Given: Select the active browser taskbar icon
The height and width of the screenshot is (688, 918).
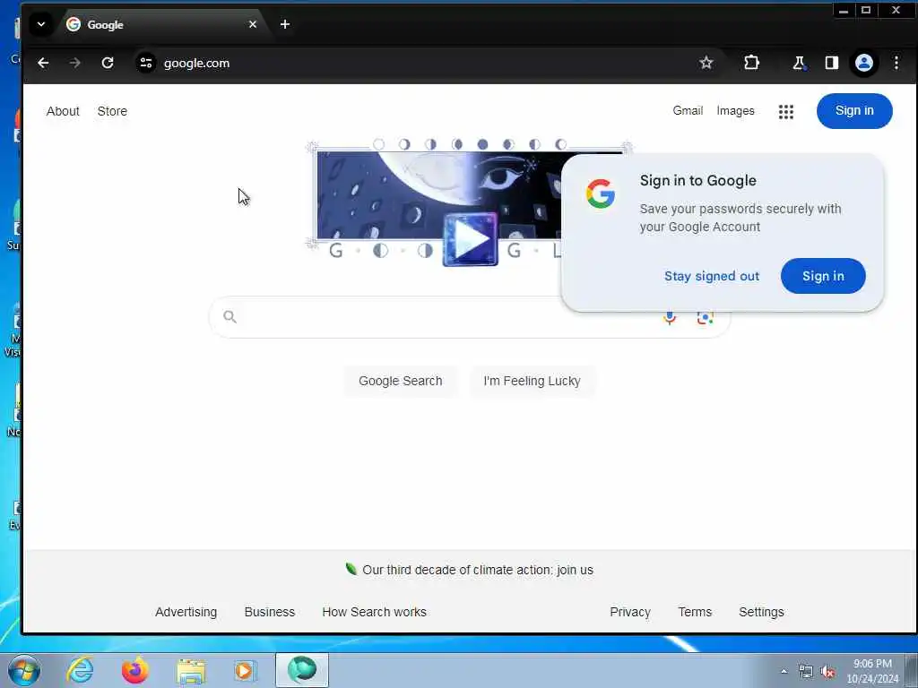Looking at the screenshot, I should click(x=302, y=670).
